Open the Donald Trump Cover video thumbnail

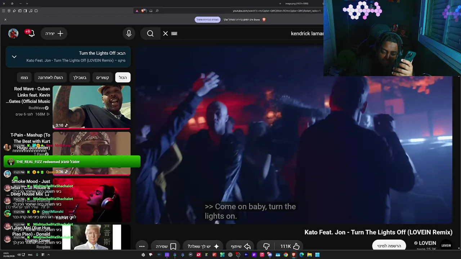[91, 237]
